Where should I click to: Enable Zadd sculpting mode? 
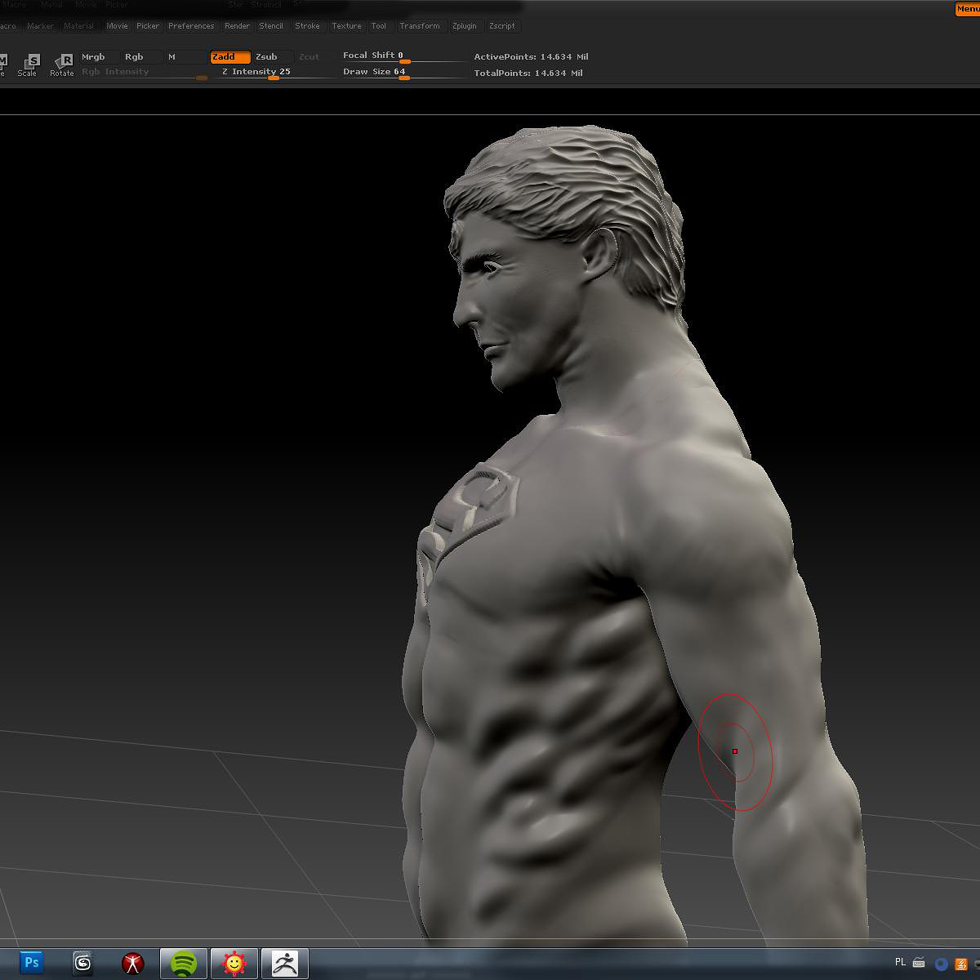230,57
